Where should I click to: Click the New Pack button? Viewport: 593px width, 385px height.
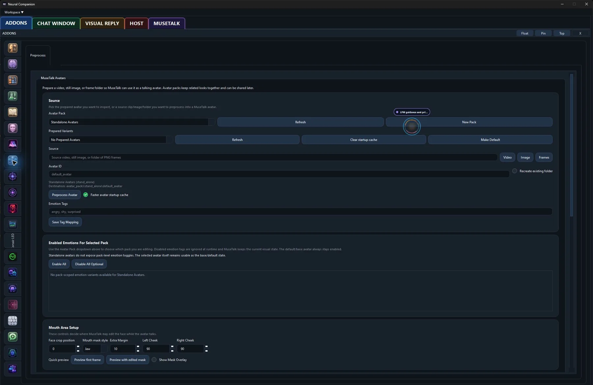tap(469, 122)
